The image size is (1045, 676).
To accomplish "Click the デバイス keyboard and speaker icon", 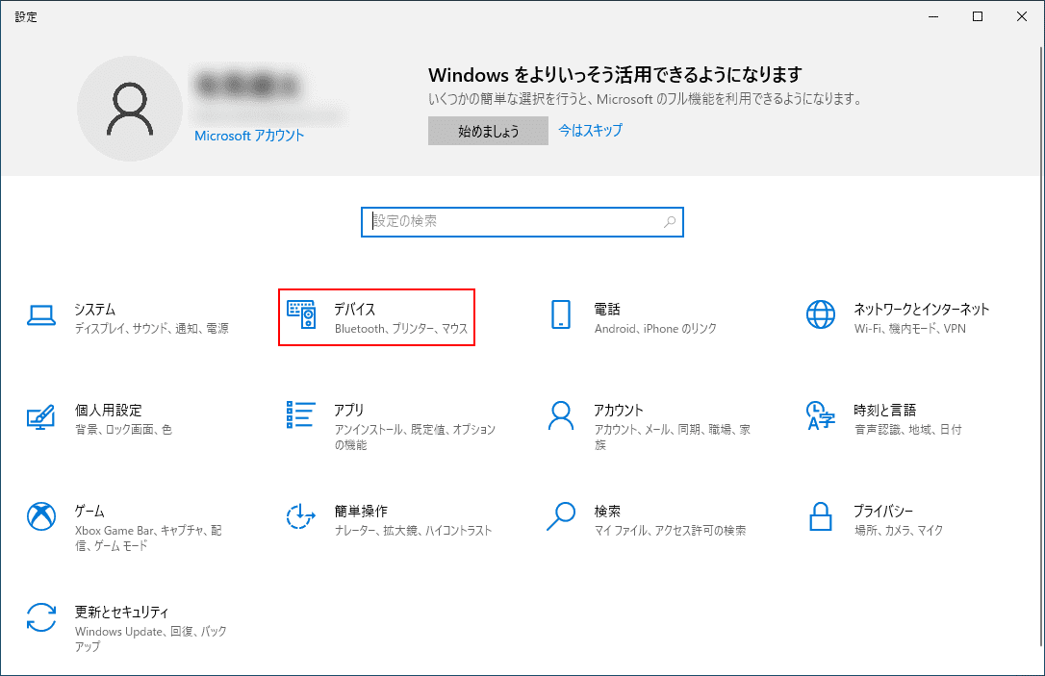I will coord(301,313).
